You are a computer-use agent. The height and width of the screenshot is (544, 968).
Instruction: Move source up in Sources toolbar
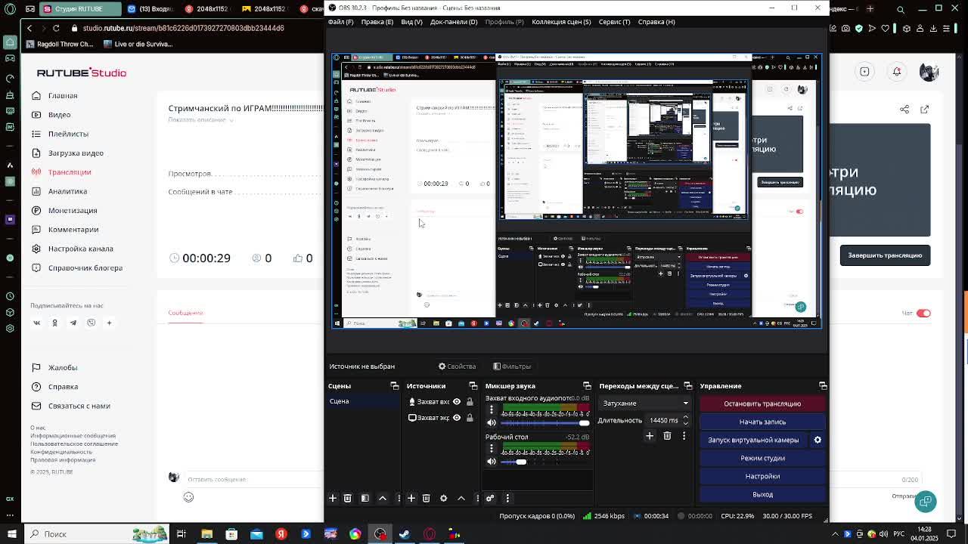pos(461,498)
